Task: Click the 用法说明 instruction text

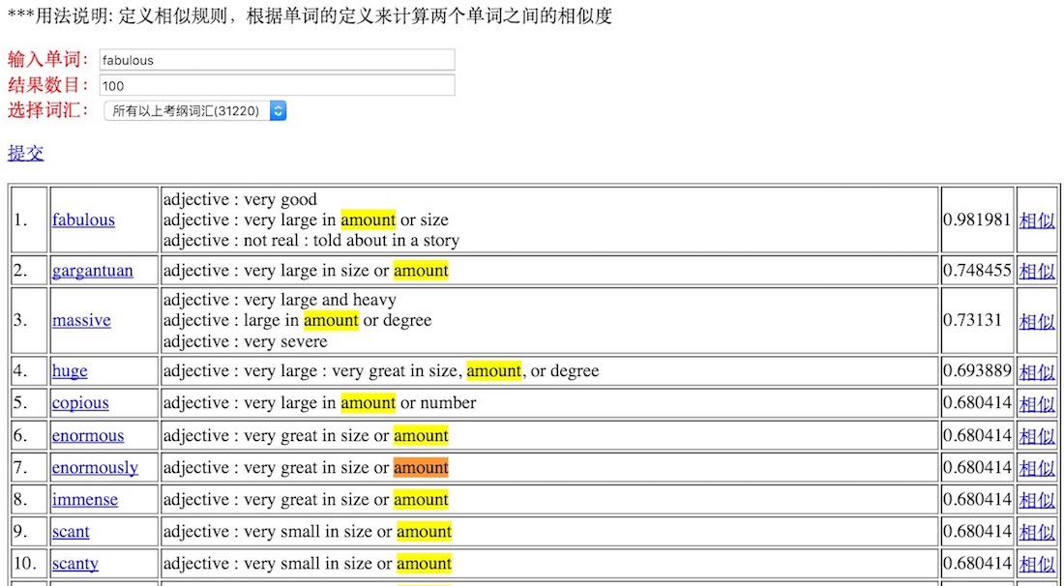Action: [310, 15]
